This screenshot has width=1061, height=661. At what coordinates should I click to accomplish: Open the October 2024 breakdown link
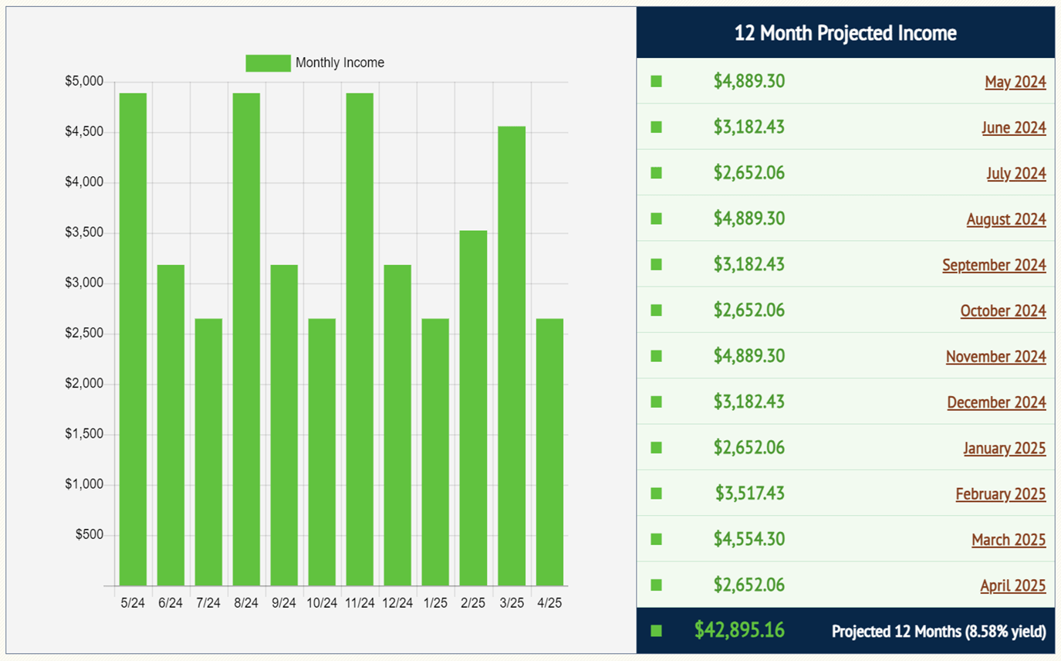[x=1002, y=310]
